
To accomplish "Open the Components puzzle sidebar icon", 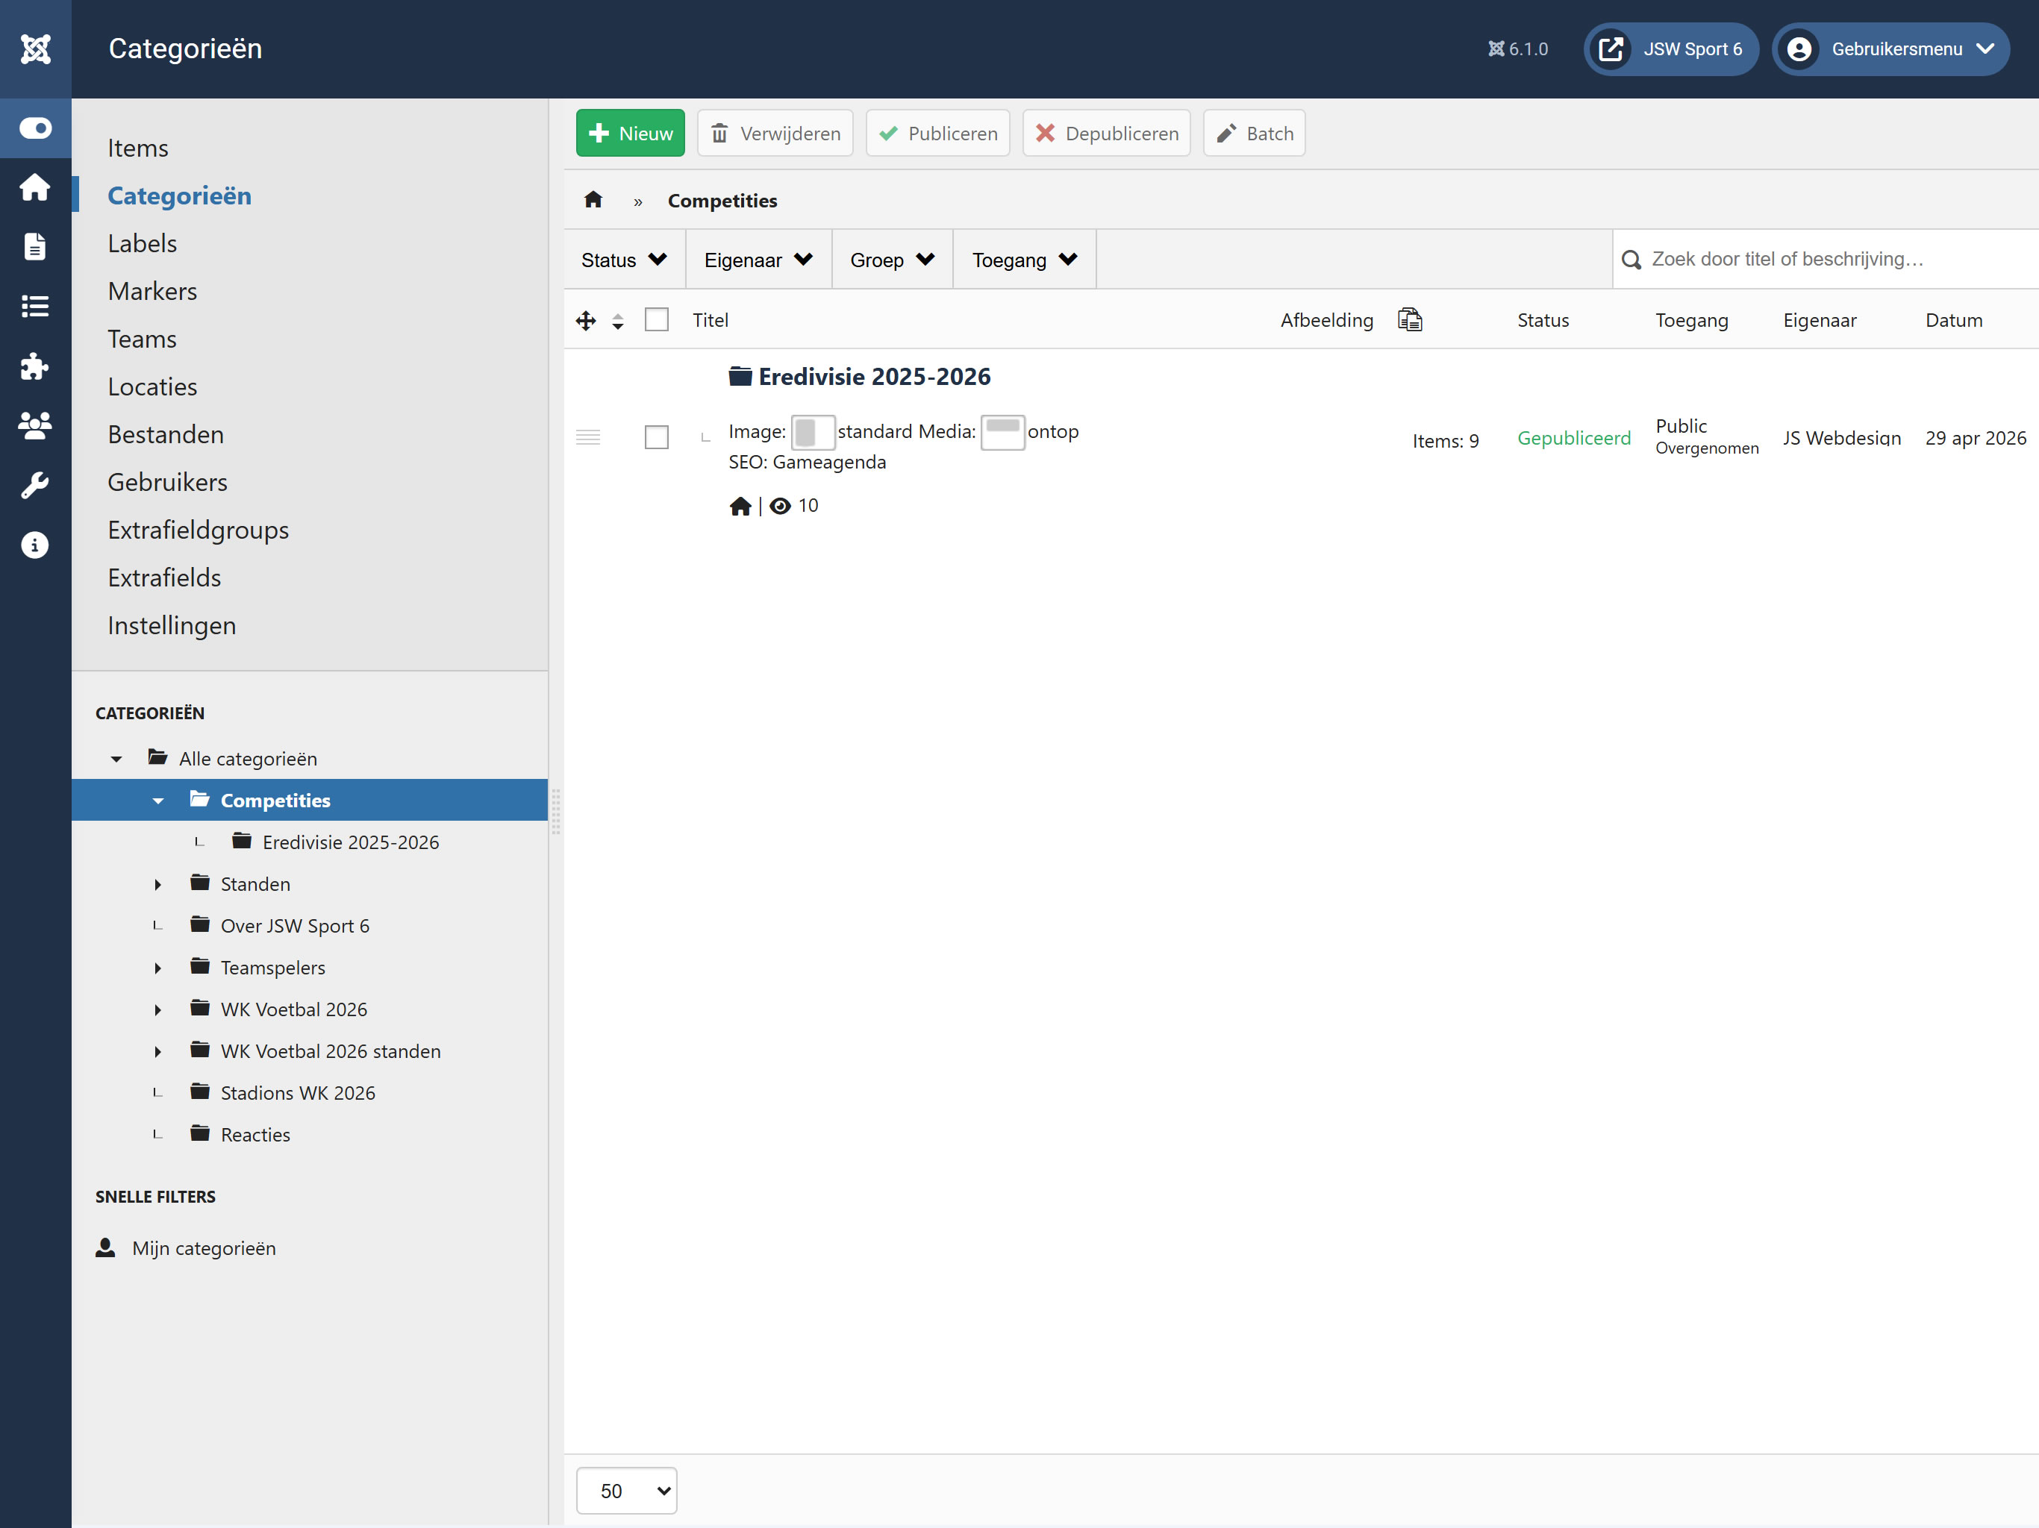I will 35,366.
